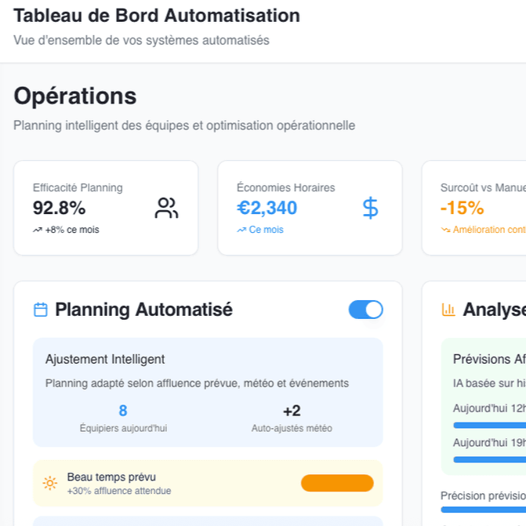Disable the Planning Automatisé toggle switch

click(365, 310)
